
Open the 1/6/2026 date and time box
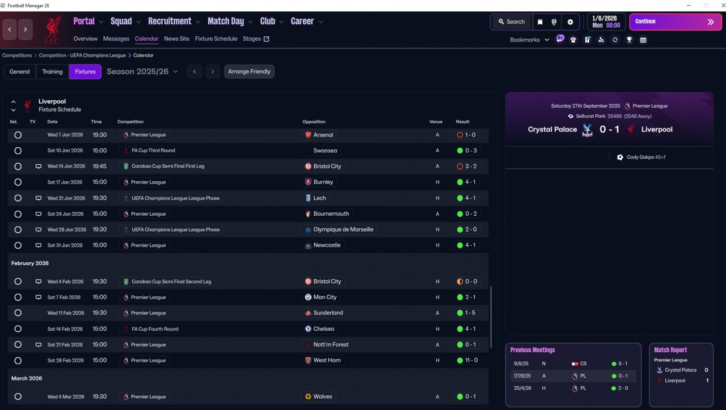pyautogui.click(x=606, y=22)
